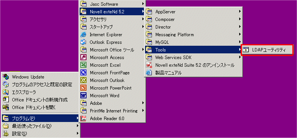This screenshot has width=297, height=138.
Task: Select the エクスプローラ entry
Action: pos(41,92)
